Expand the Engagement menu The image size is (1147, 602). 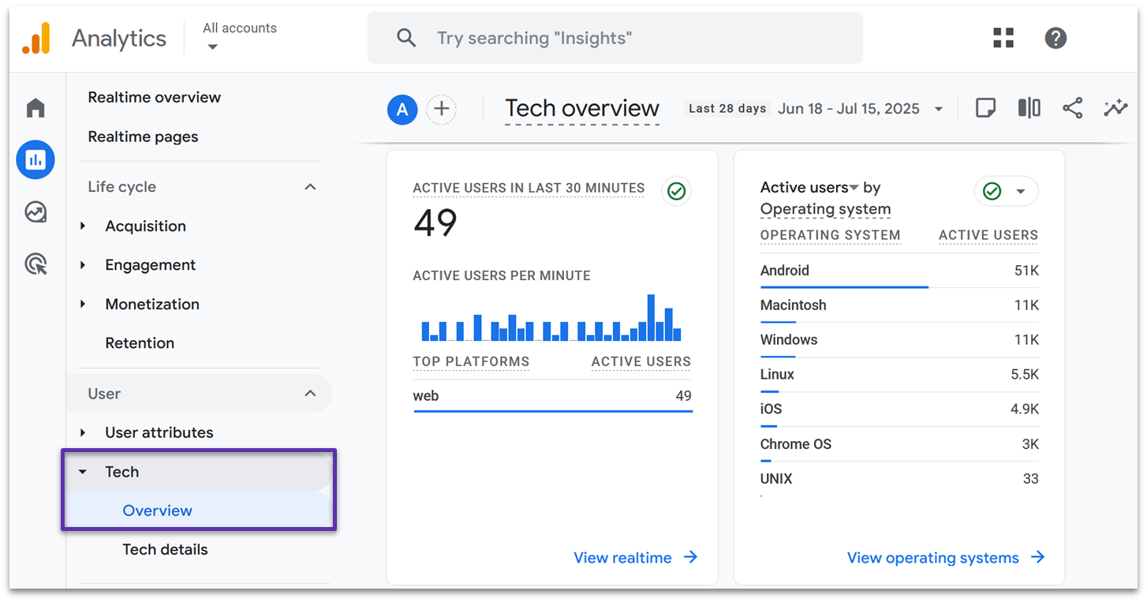pos(83,265)
